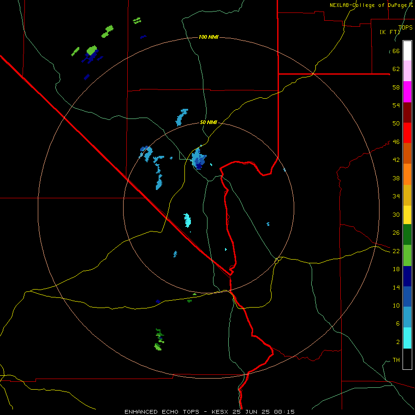Click the legend value 66
Screen dimensions: 415x415
click(396, 51)
